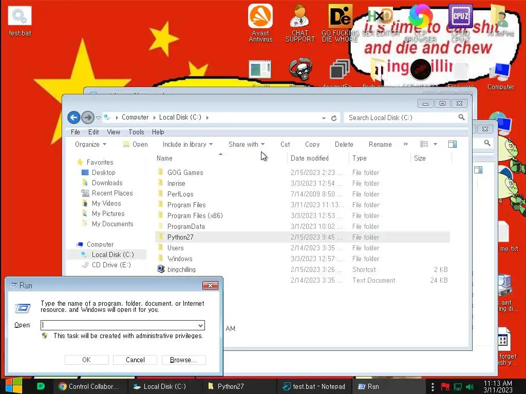Sort by the Name column header
This screenshot has width=526, height=394.
[220, 158]
